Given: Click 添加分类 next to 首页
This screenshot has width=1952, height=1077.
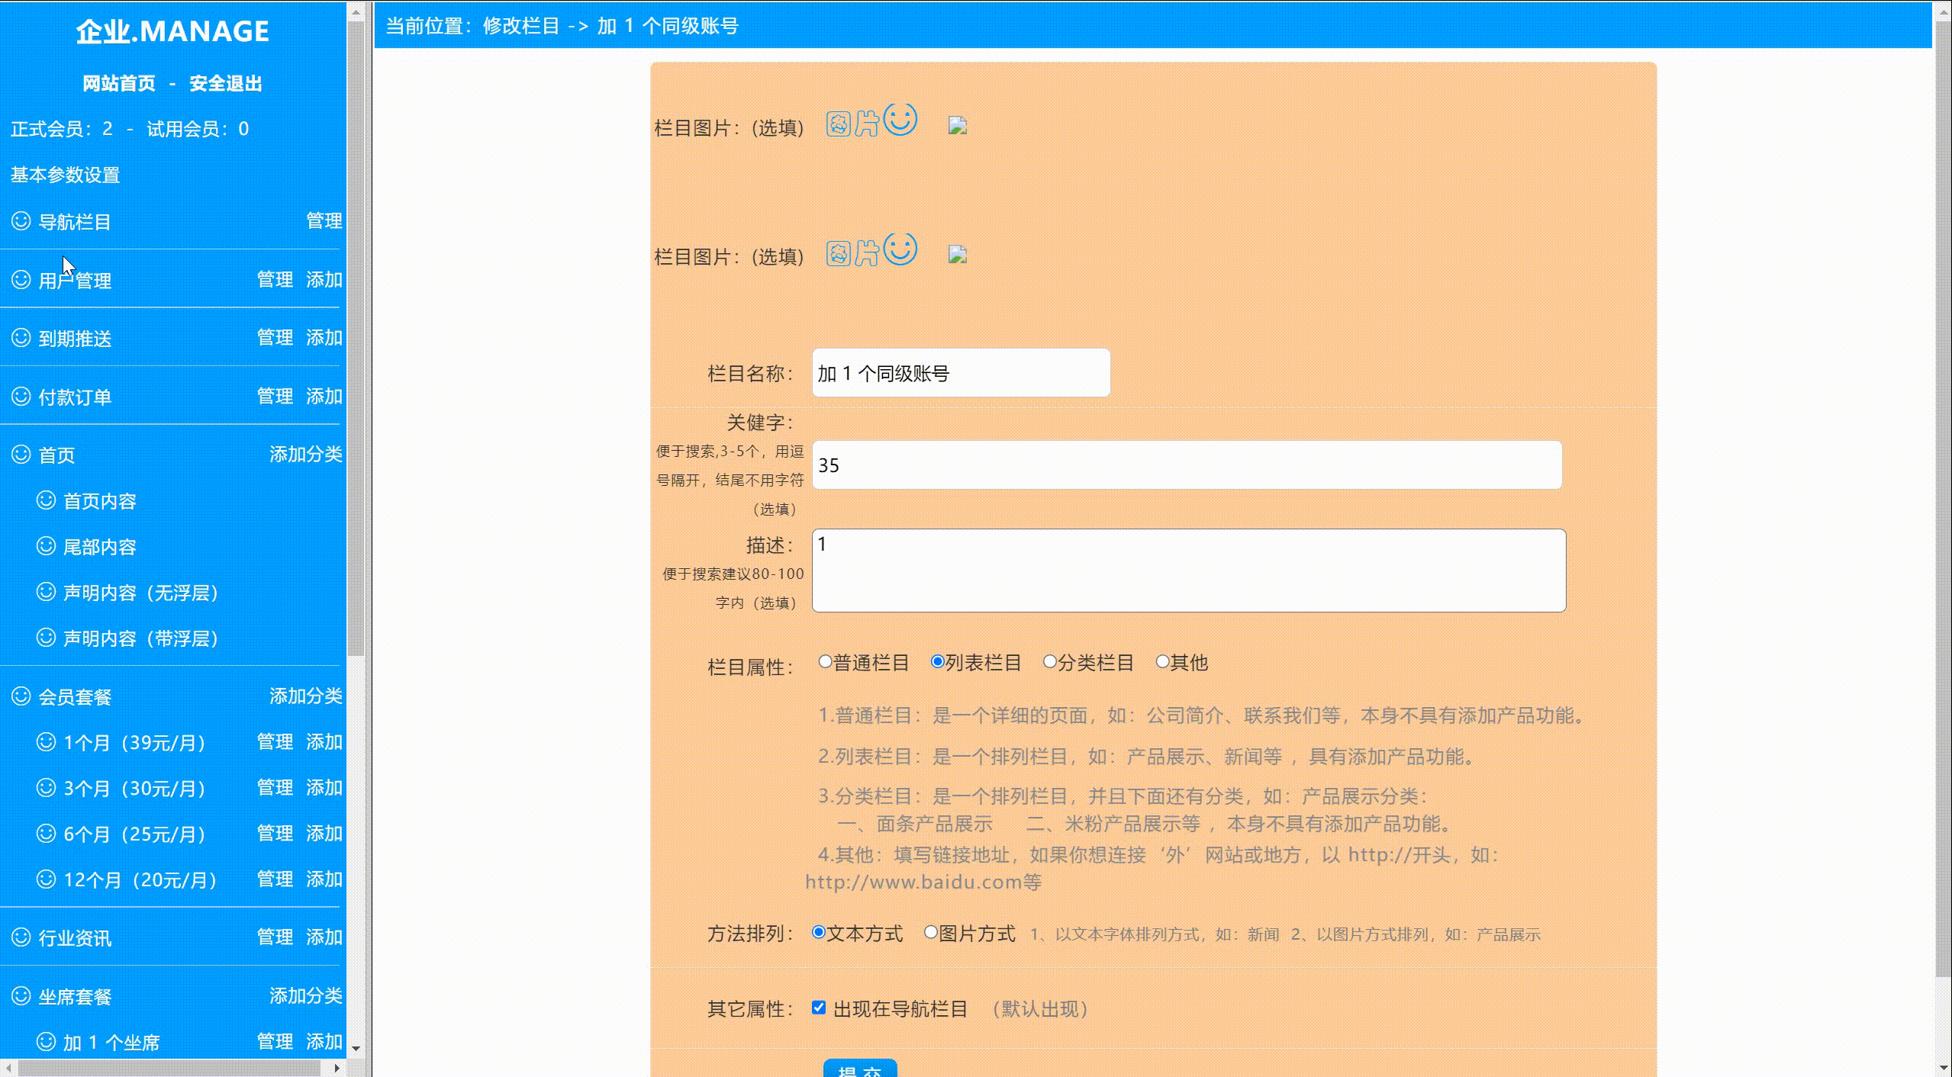Looking at the screenshot, I should tap(306, 455).
